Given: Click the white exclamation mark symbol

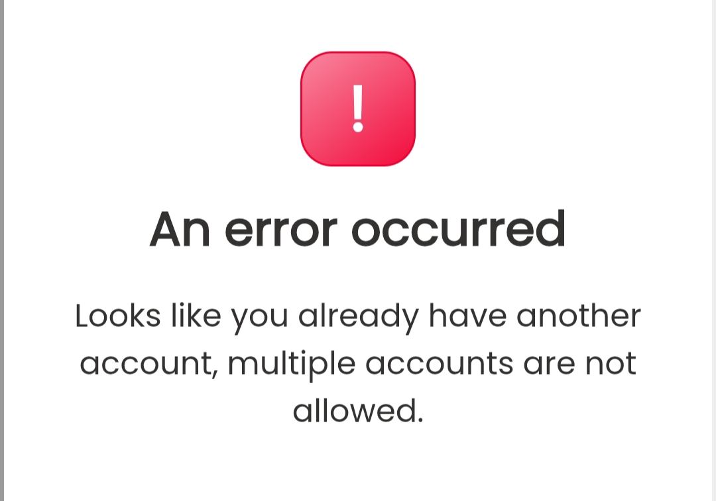Looking at the screenshot, I should click(358, 109).
